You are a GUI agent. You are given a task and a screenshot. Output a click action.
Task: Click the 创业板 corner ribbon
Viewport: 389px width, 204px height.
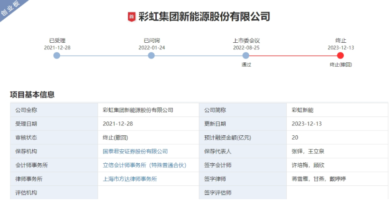pos(11,9)
